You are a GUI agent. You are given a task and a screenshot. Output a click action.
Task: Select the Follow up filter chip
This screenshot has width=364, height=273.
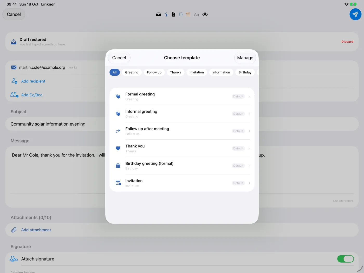click(x=154, y=72)
